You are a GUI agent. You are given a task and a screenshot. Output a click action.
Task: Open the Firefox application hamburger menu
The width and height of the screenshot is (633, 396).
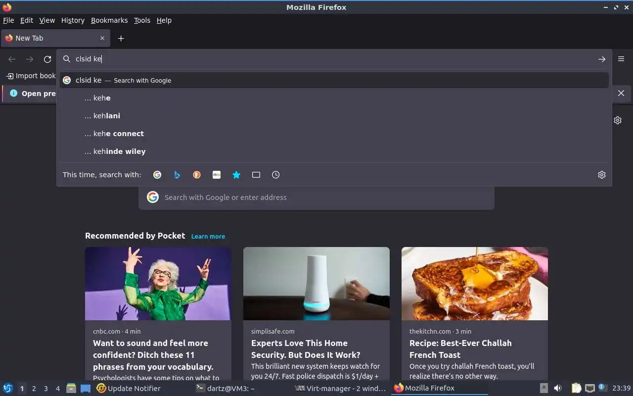click(x=621, y=59)
